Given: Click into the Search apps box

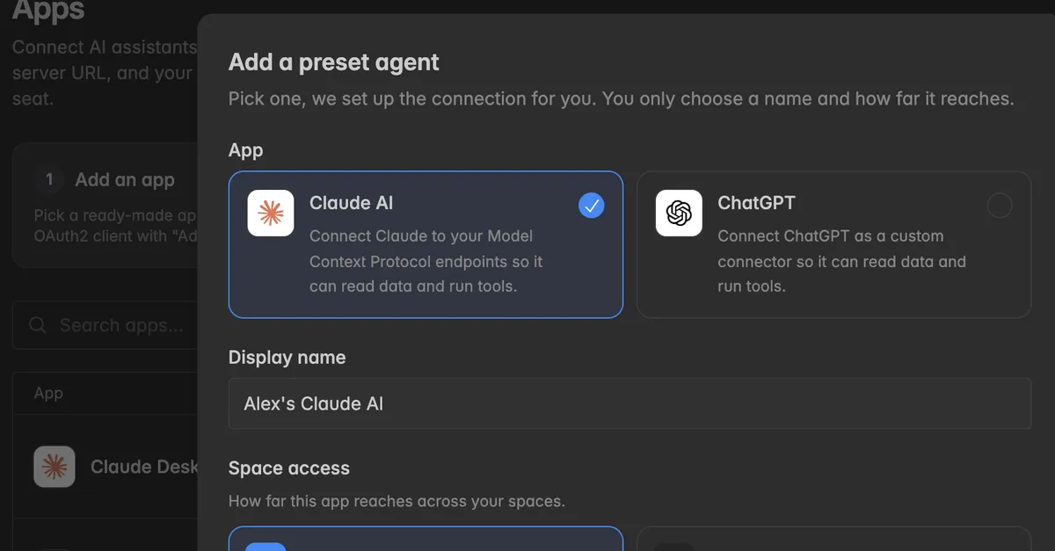Looking at the screenshot, I should coord(105,325).
